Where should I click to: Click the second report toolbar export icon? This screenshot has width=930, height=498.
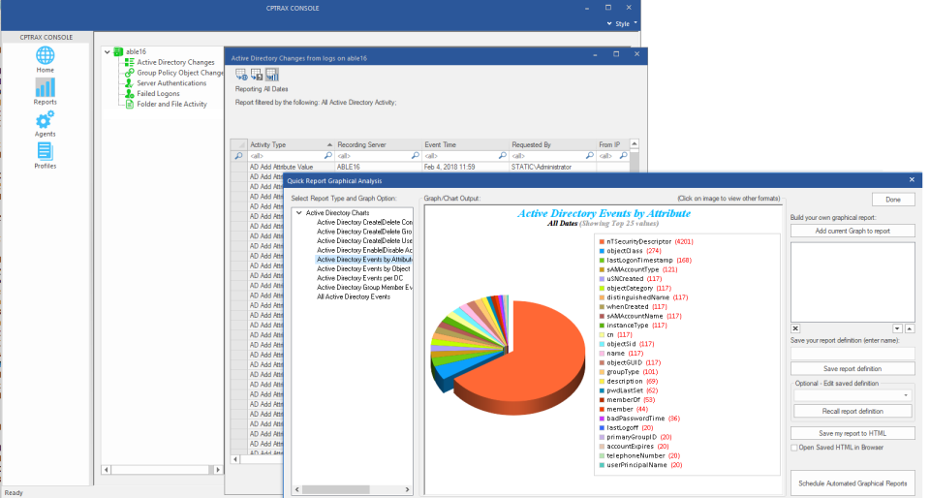(x=256, y=74)
